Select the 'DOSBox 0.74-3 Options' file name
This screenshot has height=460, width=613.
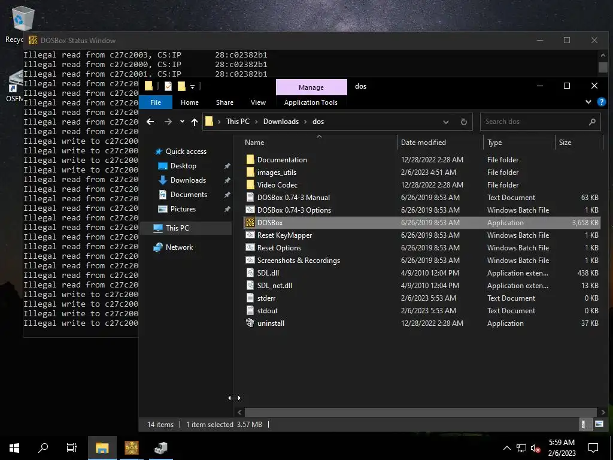coord(294,210)
